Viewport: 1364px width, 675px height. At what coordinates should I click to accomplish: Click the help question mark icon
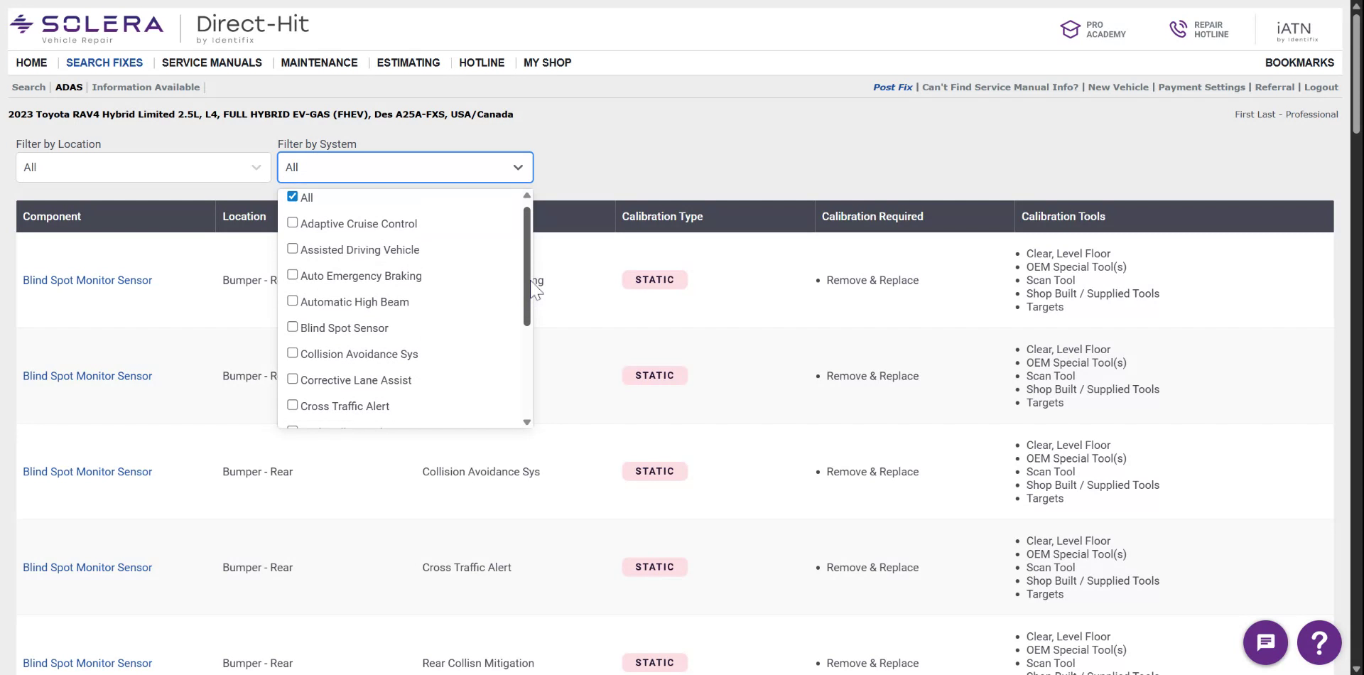point(1319,642)
